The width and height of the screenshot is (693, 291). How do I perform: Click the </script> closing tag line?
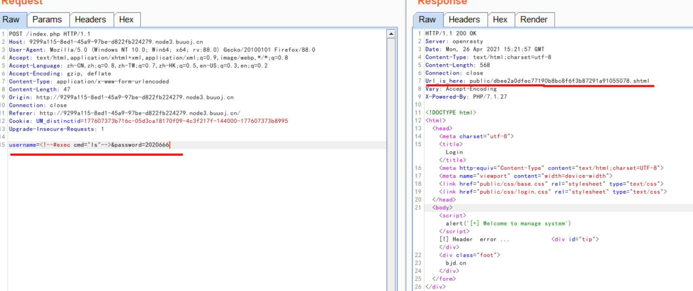[x=454, y=231]
